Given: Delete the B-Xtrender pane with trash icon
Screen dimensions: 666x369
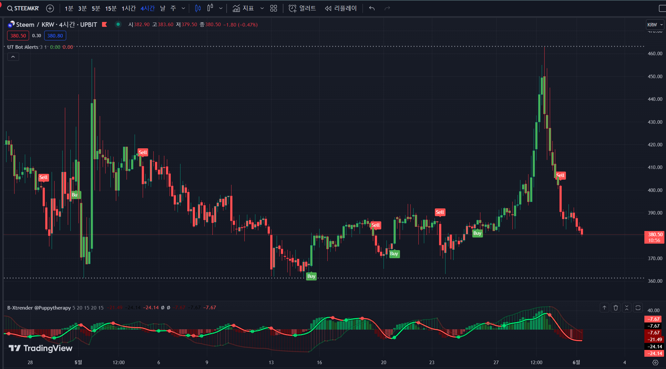Looking at the screenshot, I should pyautogui.click(x=616, y=308).
